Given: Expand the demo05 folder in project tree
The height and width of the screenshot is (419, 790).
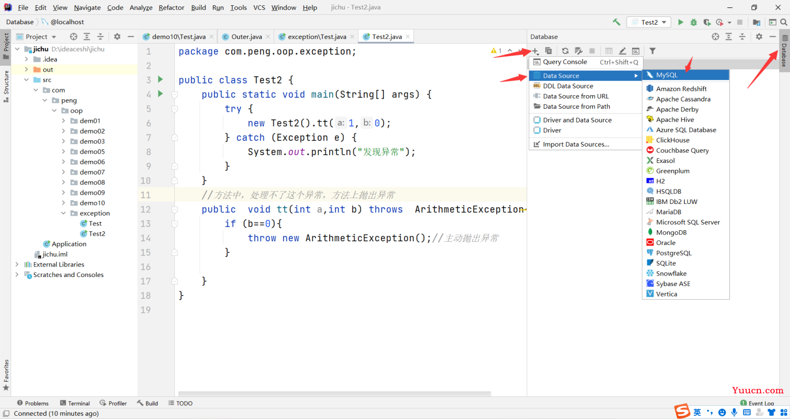Looking at the screenshot, I should coord(63,151).
